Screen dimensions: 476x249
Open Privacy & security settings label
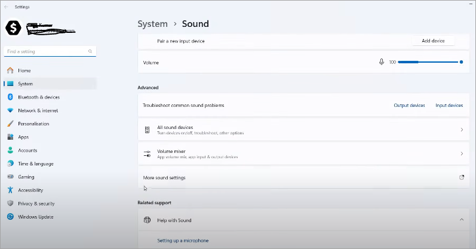click(x=36, y=204)
